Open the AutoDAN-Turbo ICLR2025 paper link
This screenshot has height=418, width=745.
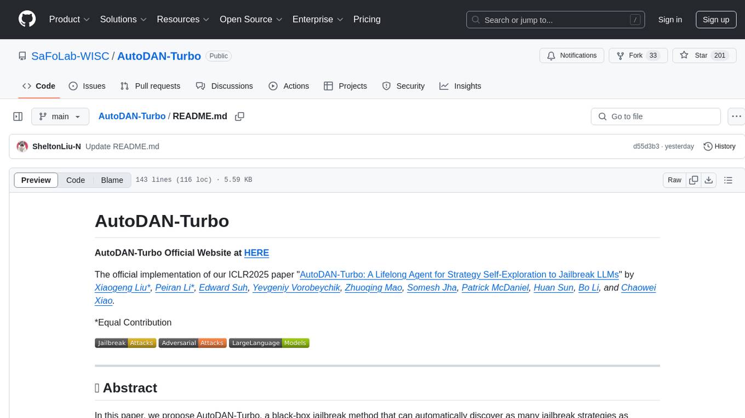pos(459,275)
